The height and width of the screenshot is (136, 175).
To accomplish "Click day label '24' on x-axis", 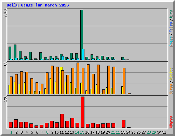I will click(128, 132).
